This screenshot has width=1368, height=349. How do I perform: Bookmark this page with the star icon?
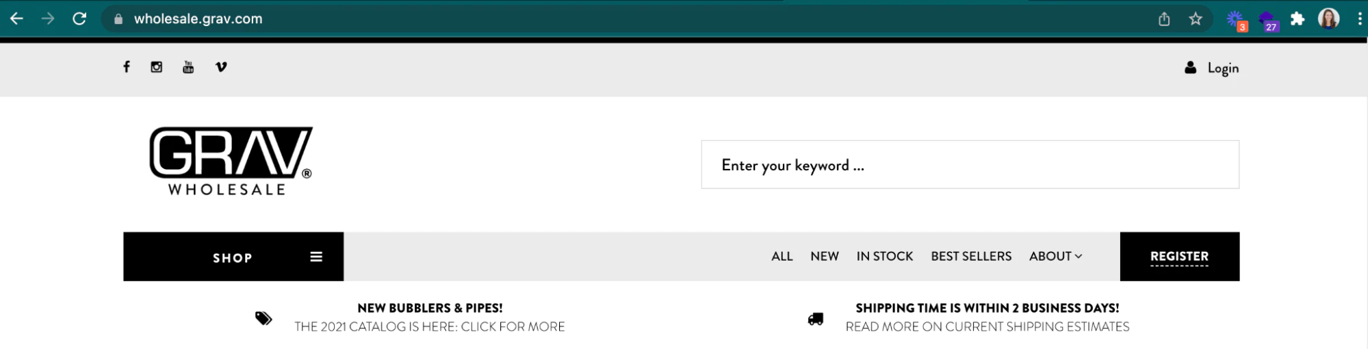pos(1196,19)
